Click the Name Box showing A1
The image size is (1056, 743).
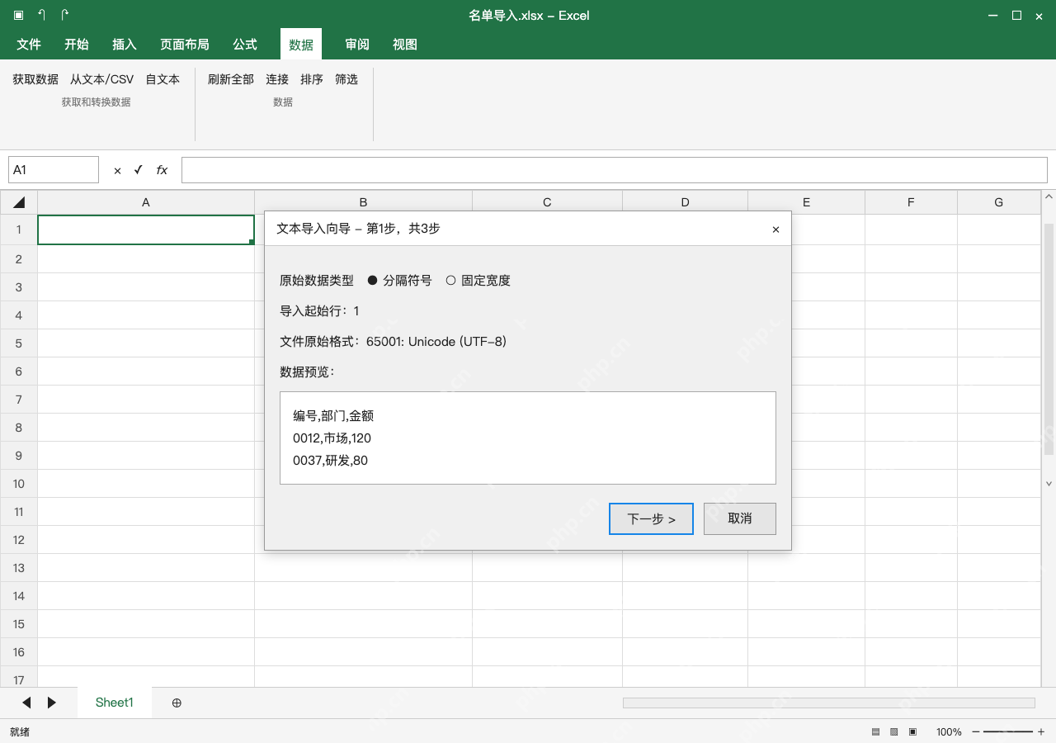click(54, 170)
